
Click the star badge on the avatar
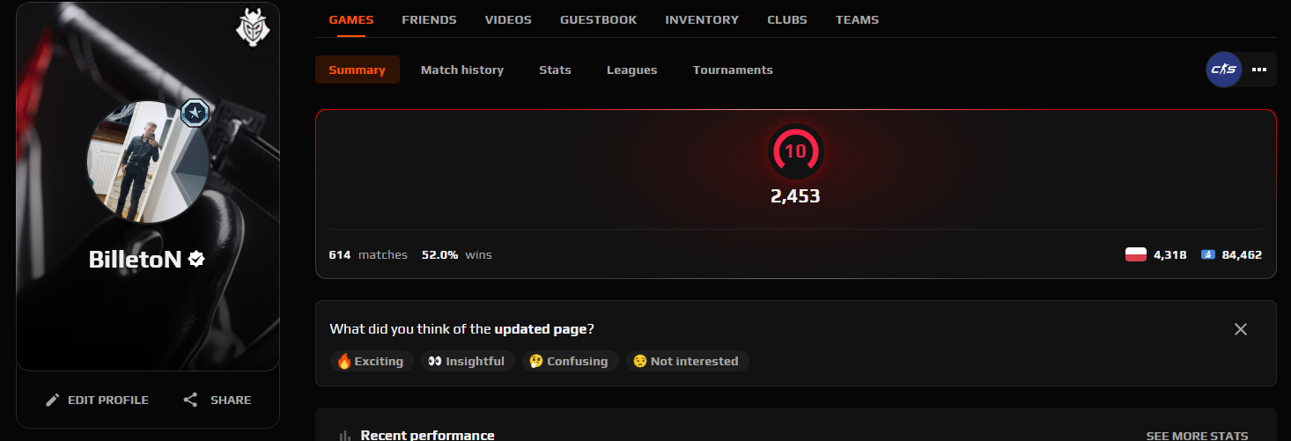(x=195, y=114)
